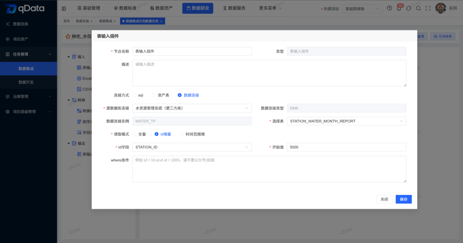Click the 数据连接 sidebar icon
This screenshot has width=463, height=243.
[x=8, y=24]
